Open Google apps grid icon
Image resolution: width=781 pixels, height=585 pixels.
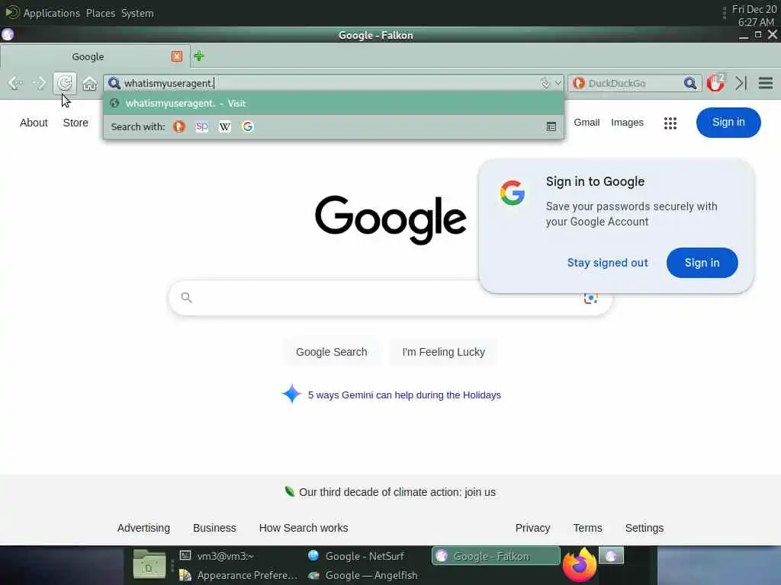point(670,123)
